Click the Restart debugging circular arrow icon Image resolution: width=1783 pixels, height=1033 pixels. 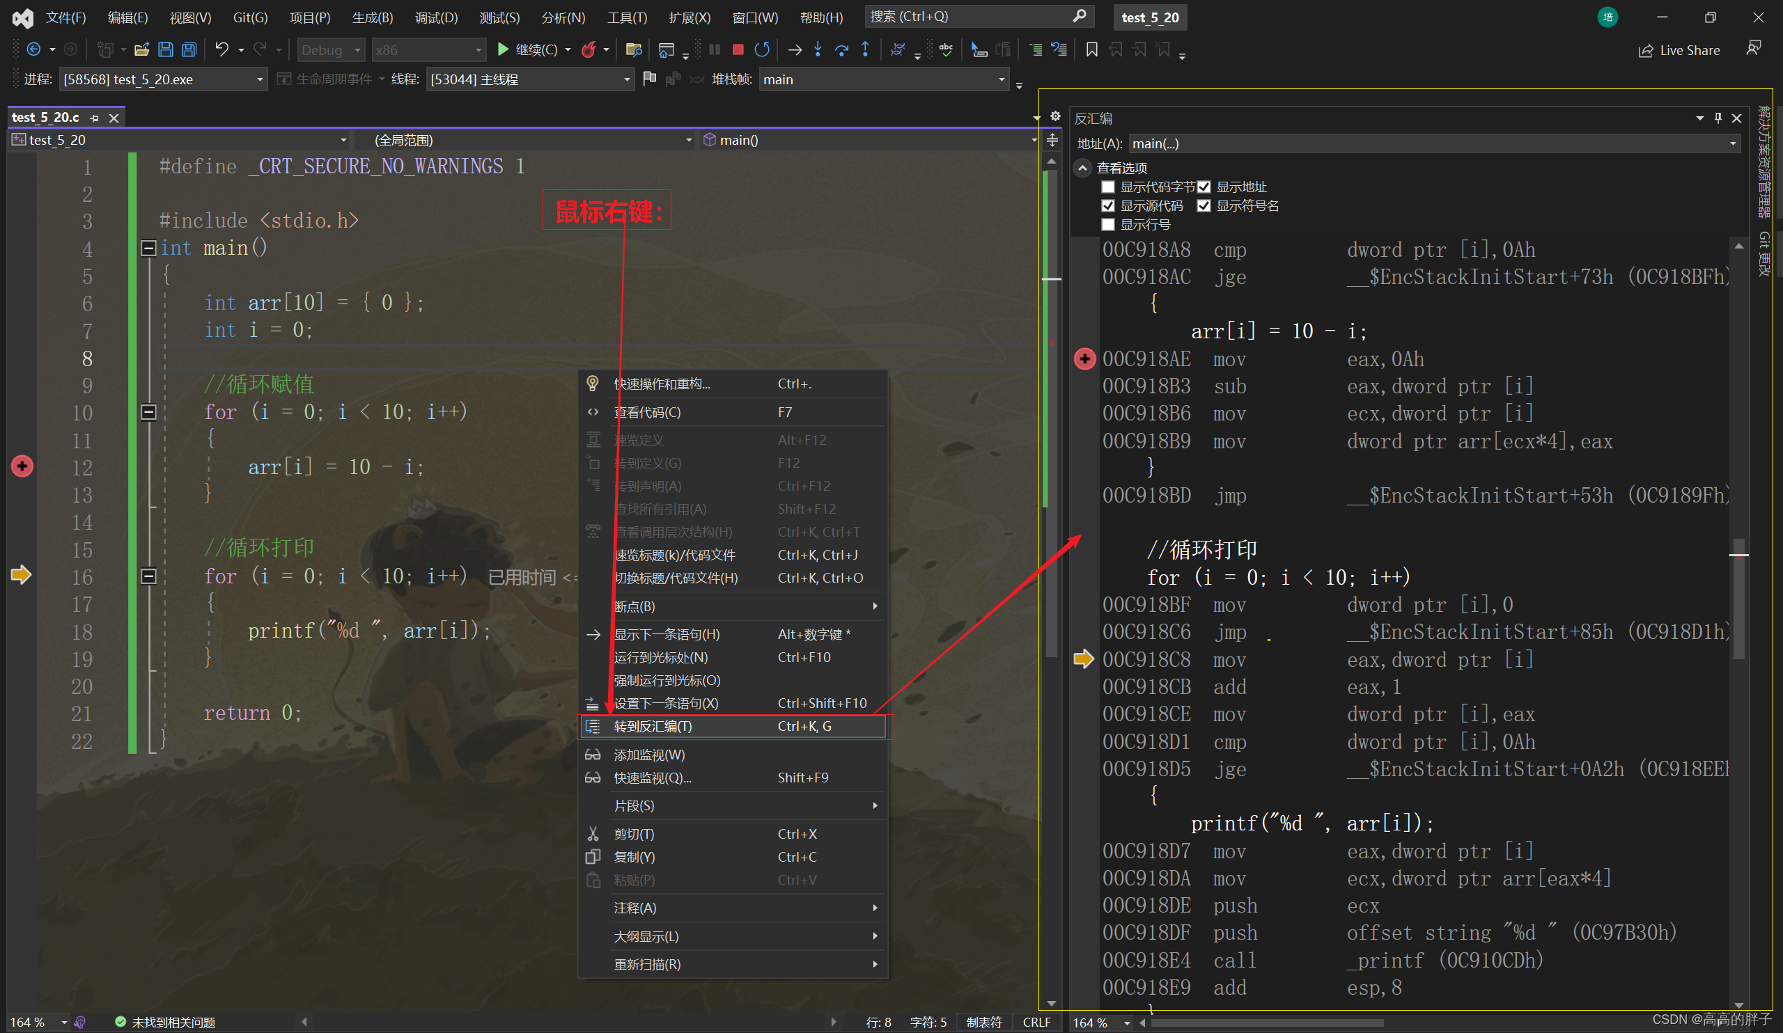click(x=762, y=49)
